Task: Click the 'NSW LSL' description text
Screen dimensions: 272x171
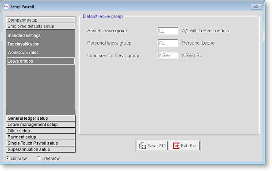Action: click(192, 55)
